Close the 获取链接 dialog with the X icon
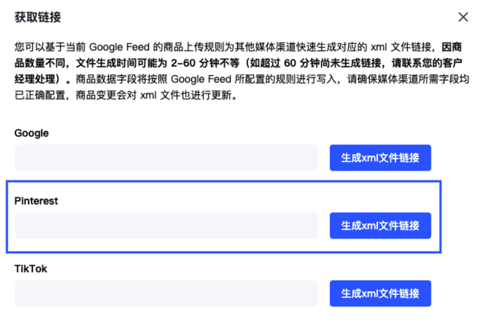Image resolution: width=489 pixels, height=325 pixels. pyautogui.click(x=463, y=17)
